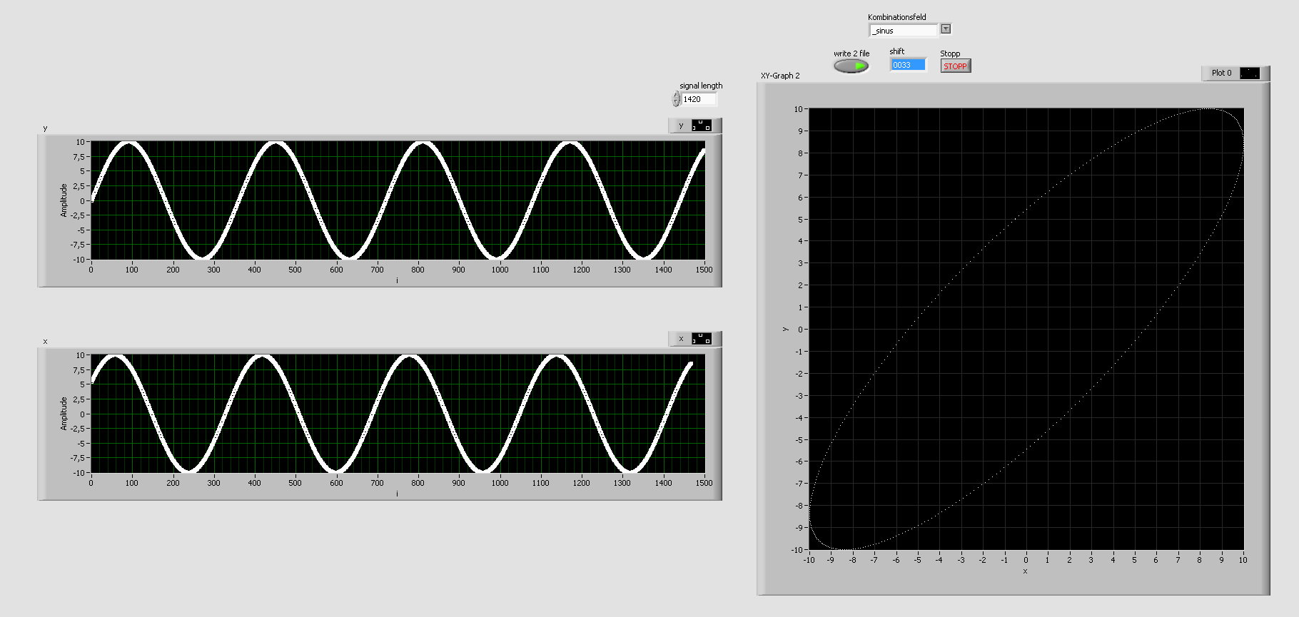Click the Plot 0 legend sample icon
The height and width of the screenshot is (617, 1299).
[x=1250, y=73]
